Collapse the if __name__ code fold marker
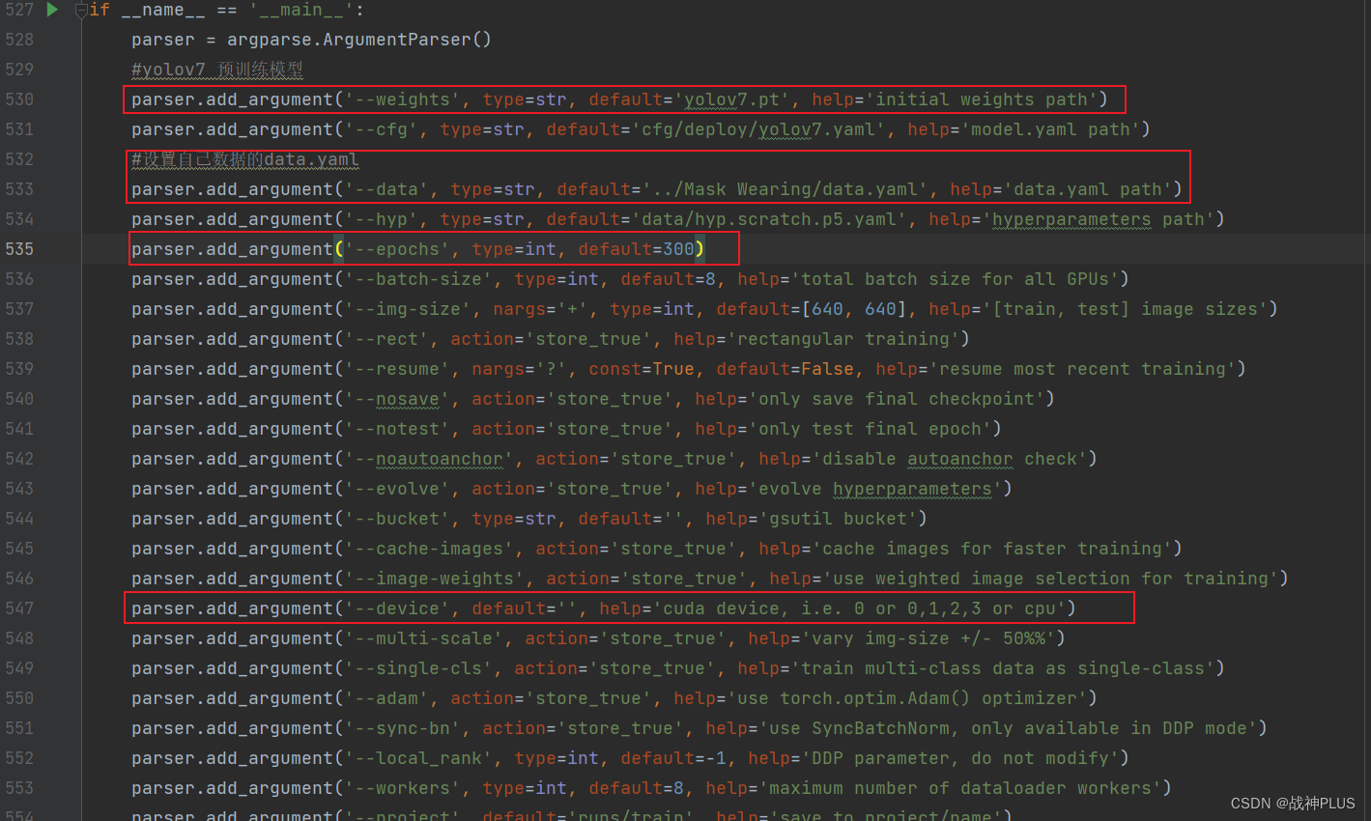 [81, 11]
